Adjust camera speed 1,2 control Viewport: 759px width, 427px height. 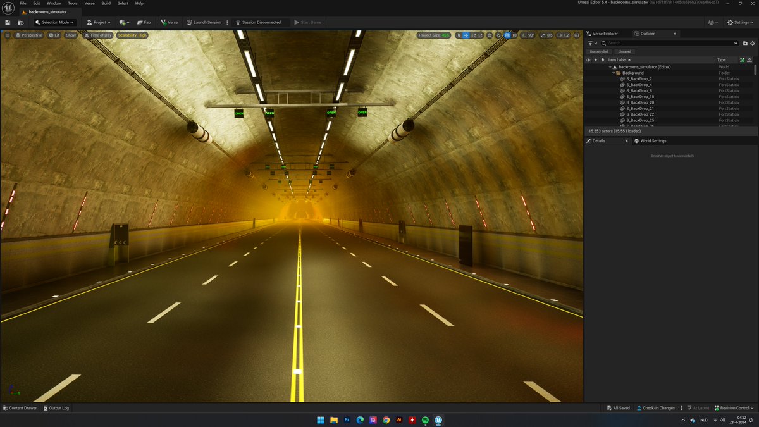click(564, 35)
